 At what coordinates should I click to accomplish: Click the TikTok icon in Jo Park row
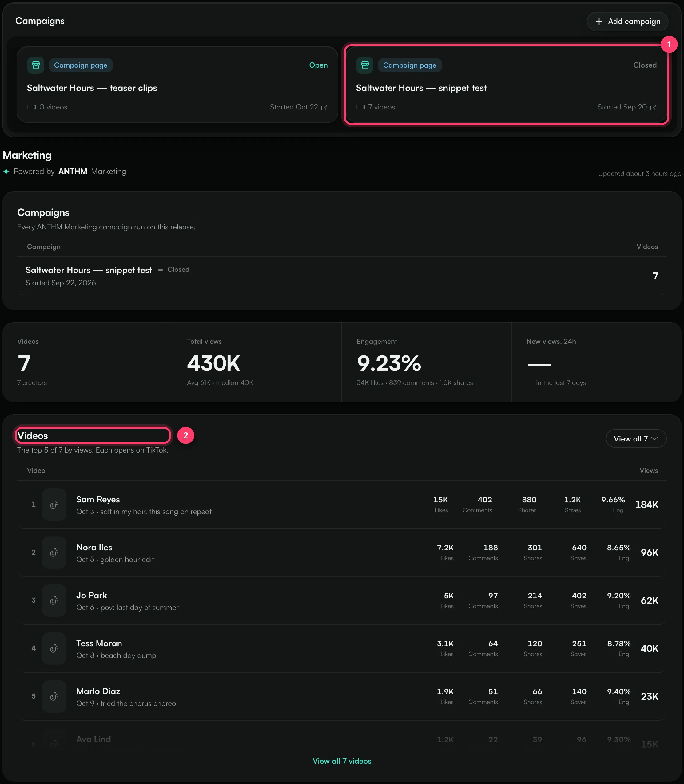click(x=54, y=600)
